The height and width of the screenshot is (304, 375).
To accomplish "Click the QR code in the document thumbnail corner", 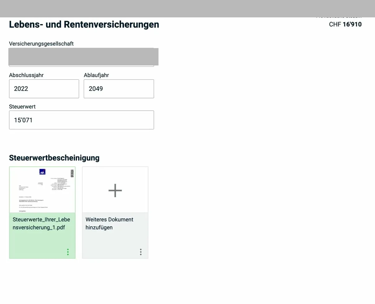I will click(x=72, y=173).
